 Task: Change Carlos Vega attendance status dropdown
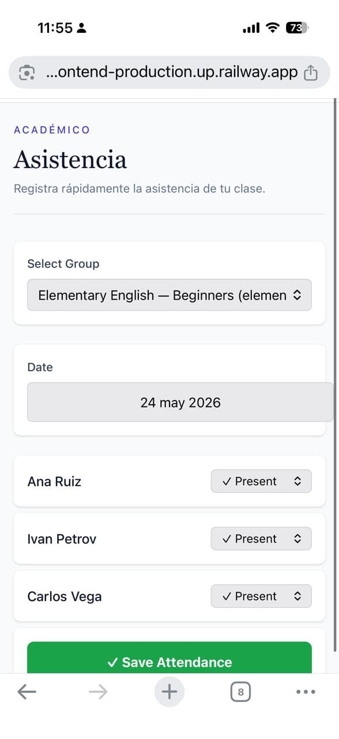261,596
